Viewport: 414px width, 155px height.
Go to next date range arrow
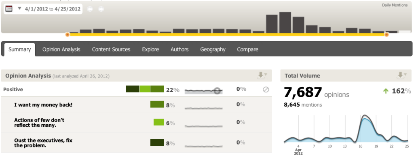(101, 9)
